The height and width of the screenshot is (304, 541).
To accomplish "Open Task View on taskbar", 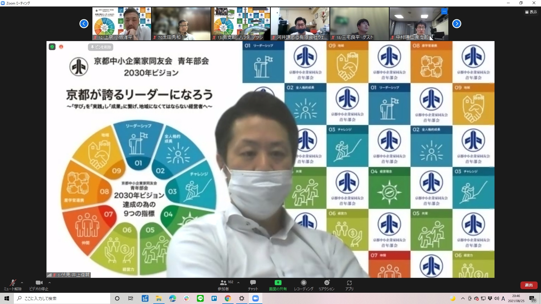I will point(131,298).
